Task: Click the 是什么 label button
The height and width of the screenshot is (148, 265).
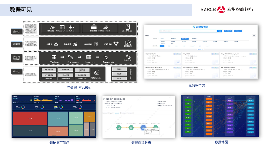Action: [17, 31]
